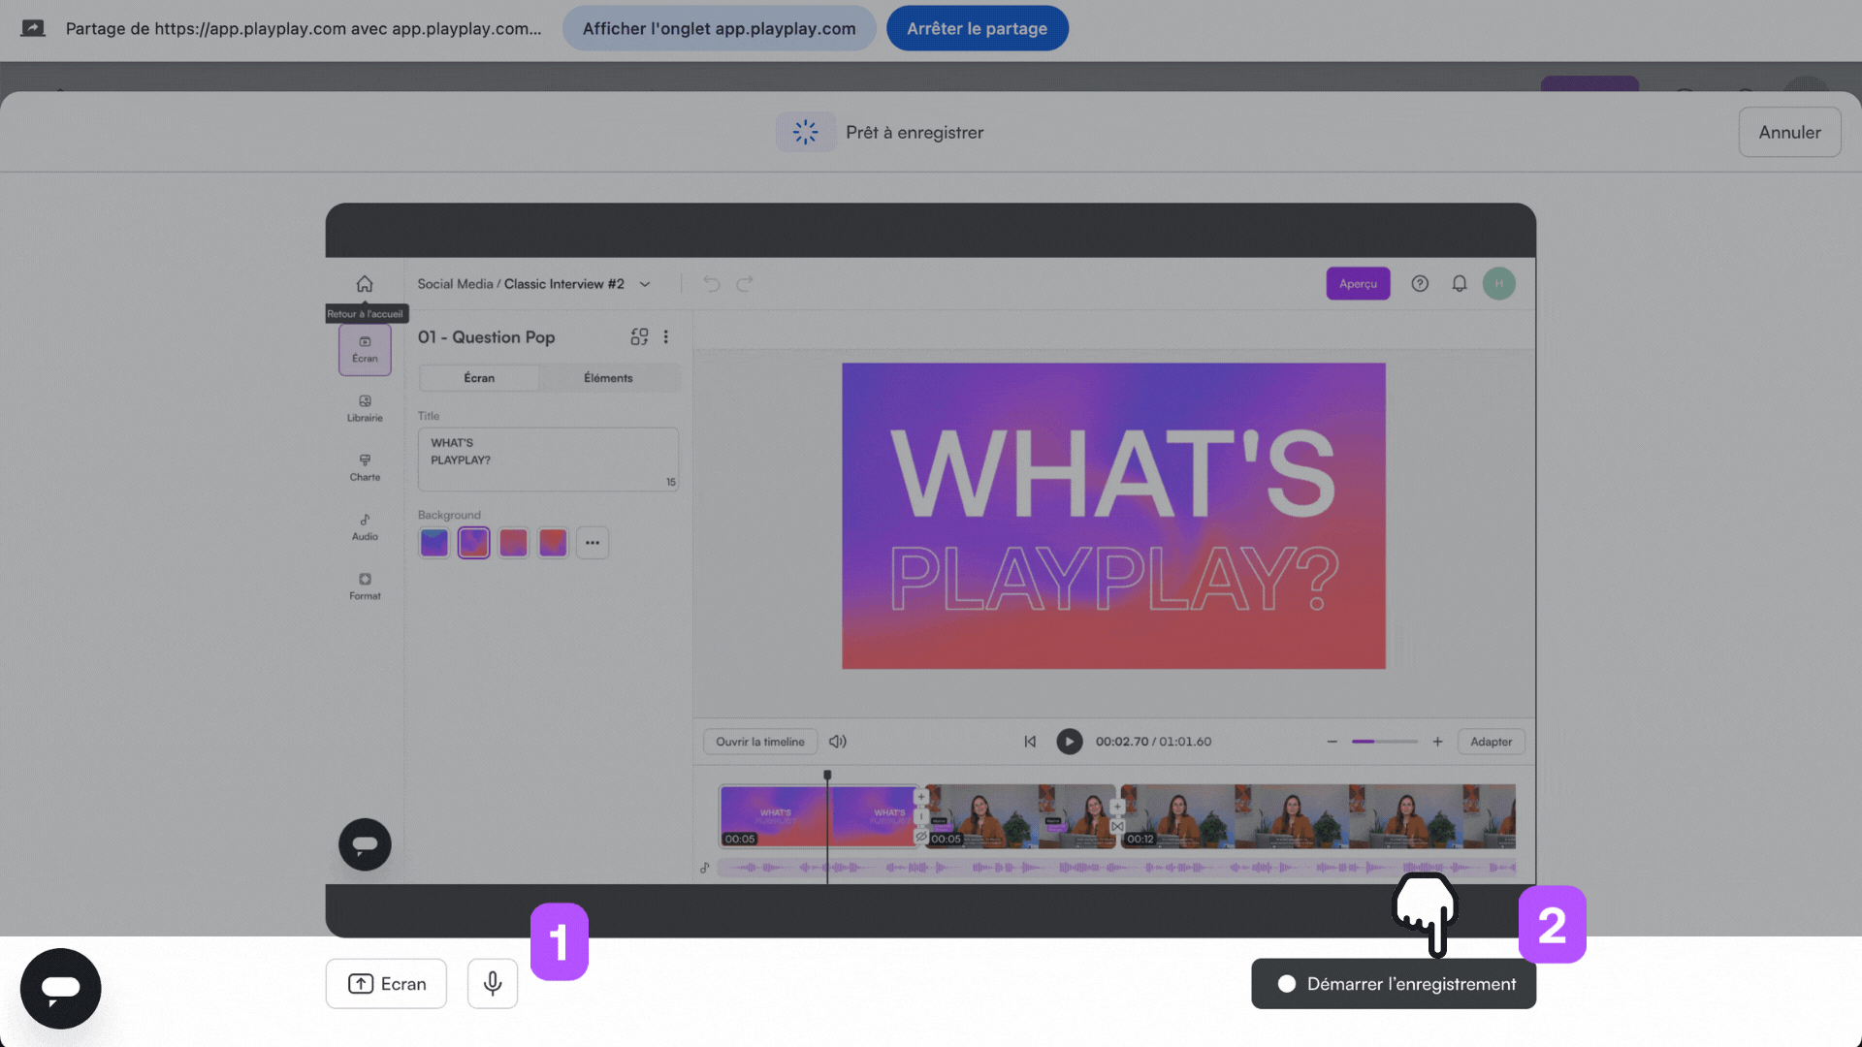The height and width of the screenshot is (1047, 1862).
Task: Expand the Classic Interview #2 project dropdown
Action: coord(645,284)
